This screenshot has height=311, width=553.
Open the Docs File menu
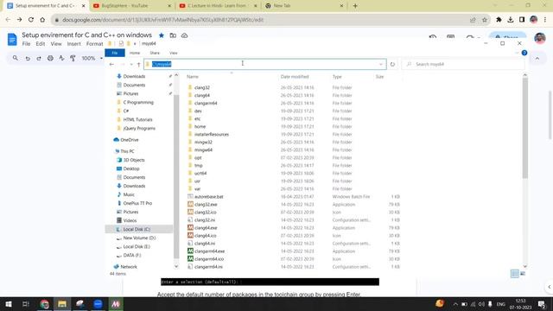click(x=26, y=44)
